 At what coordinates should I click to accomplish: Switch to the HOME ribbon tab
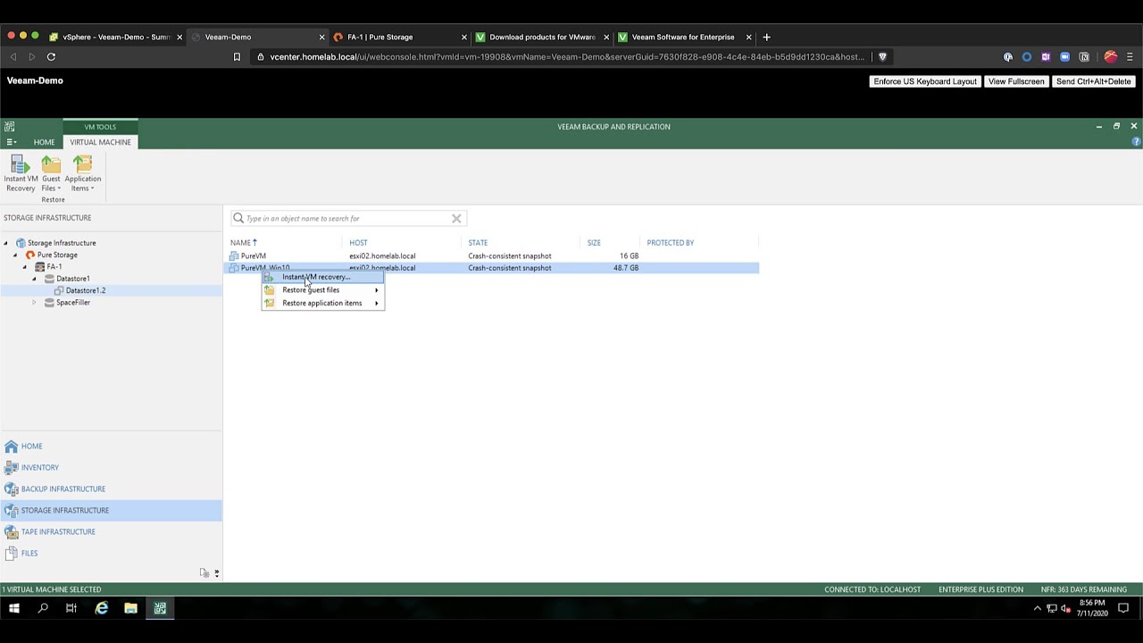pos(44,142)
